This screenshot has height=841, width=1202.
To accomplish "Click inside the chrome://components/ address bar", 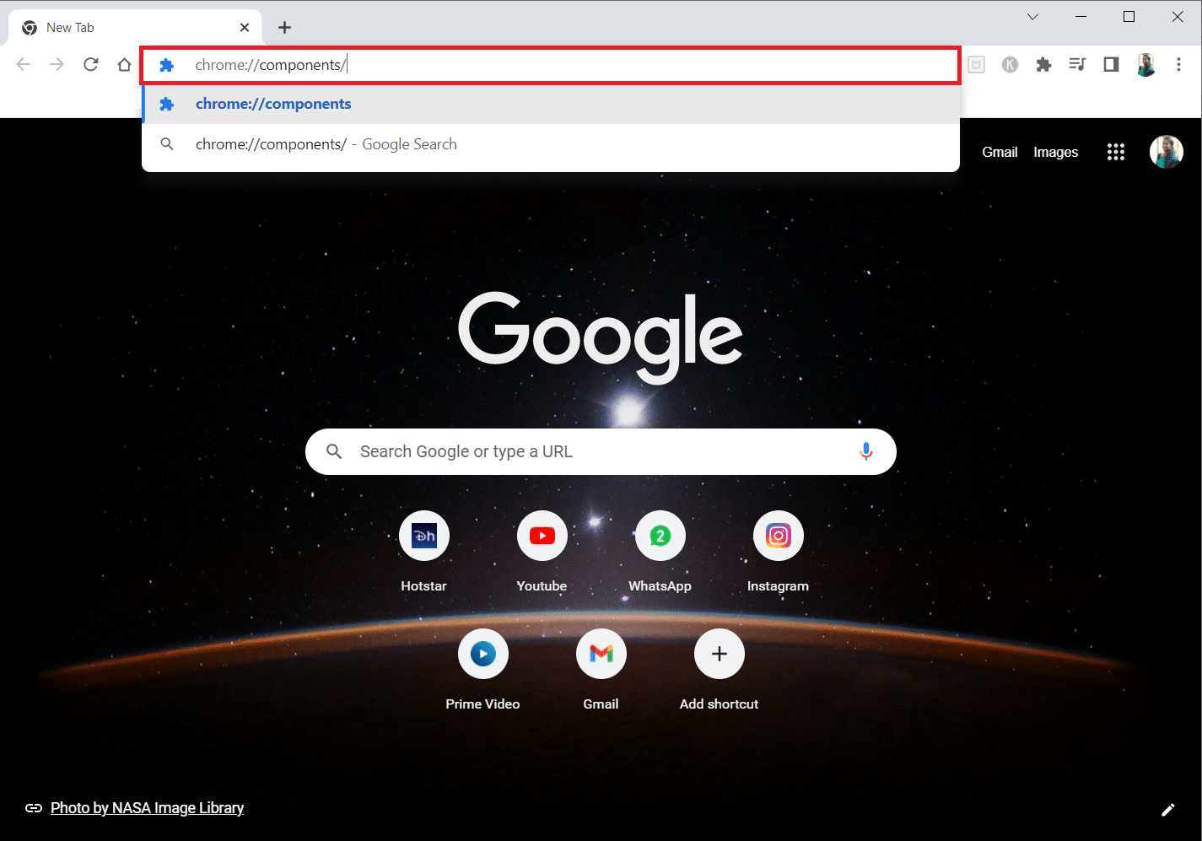I will tap(550, 65).
